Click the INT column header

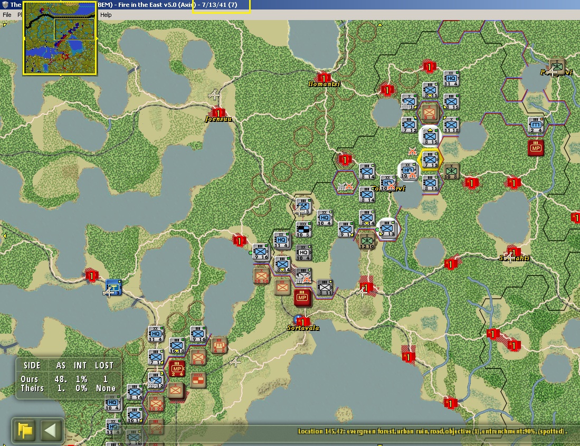(80, 365)
